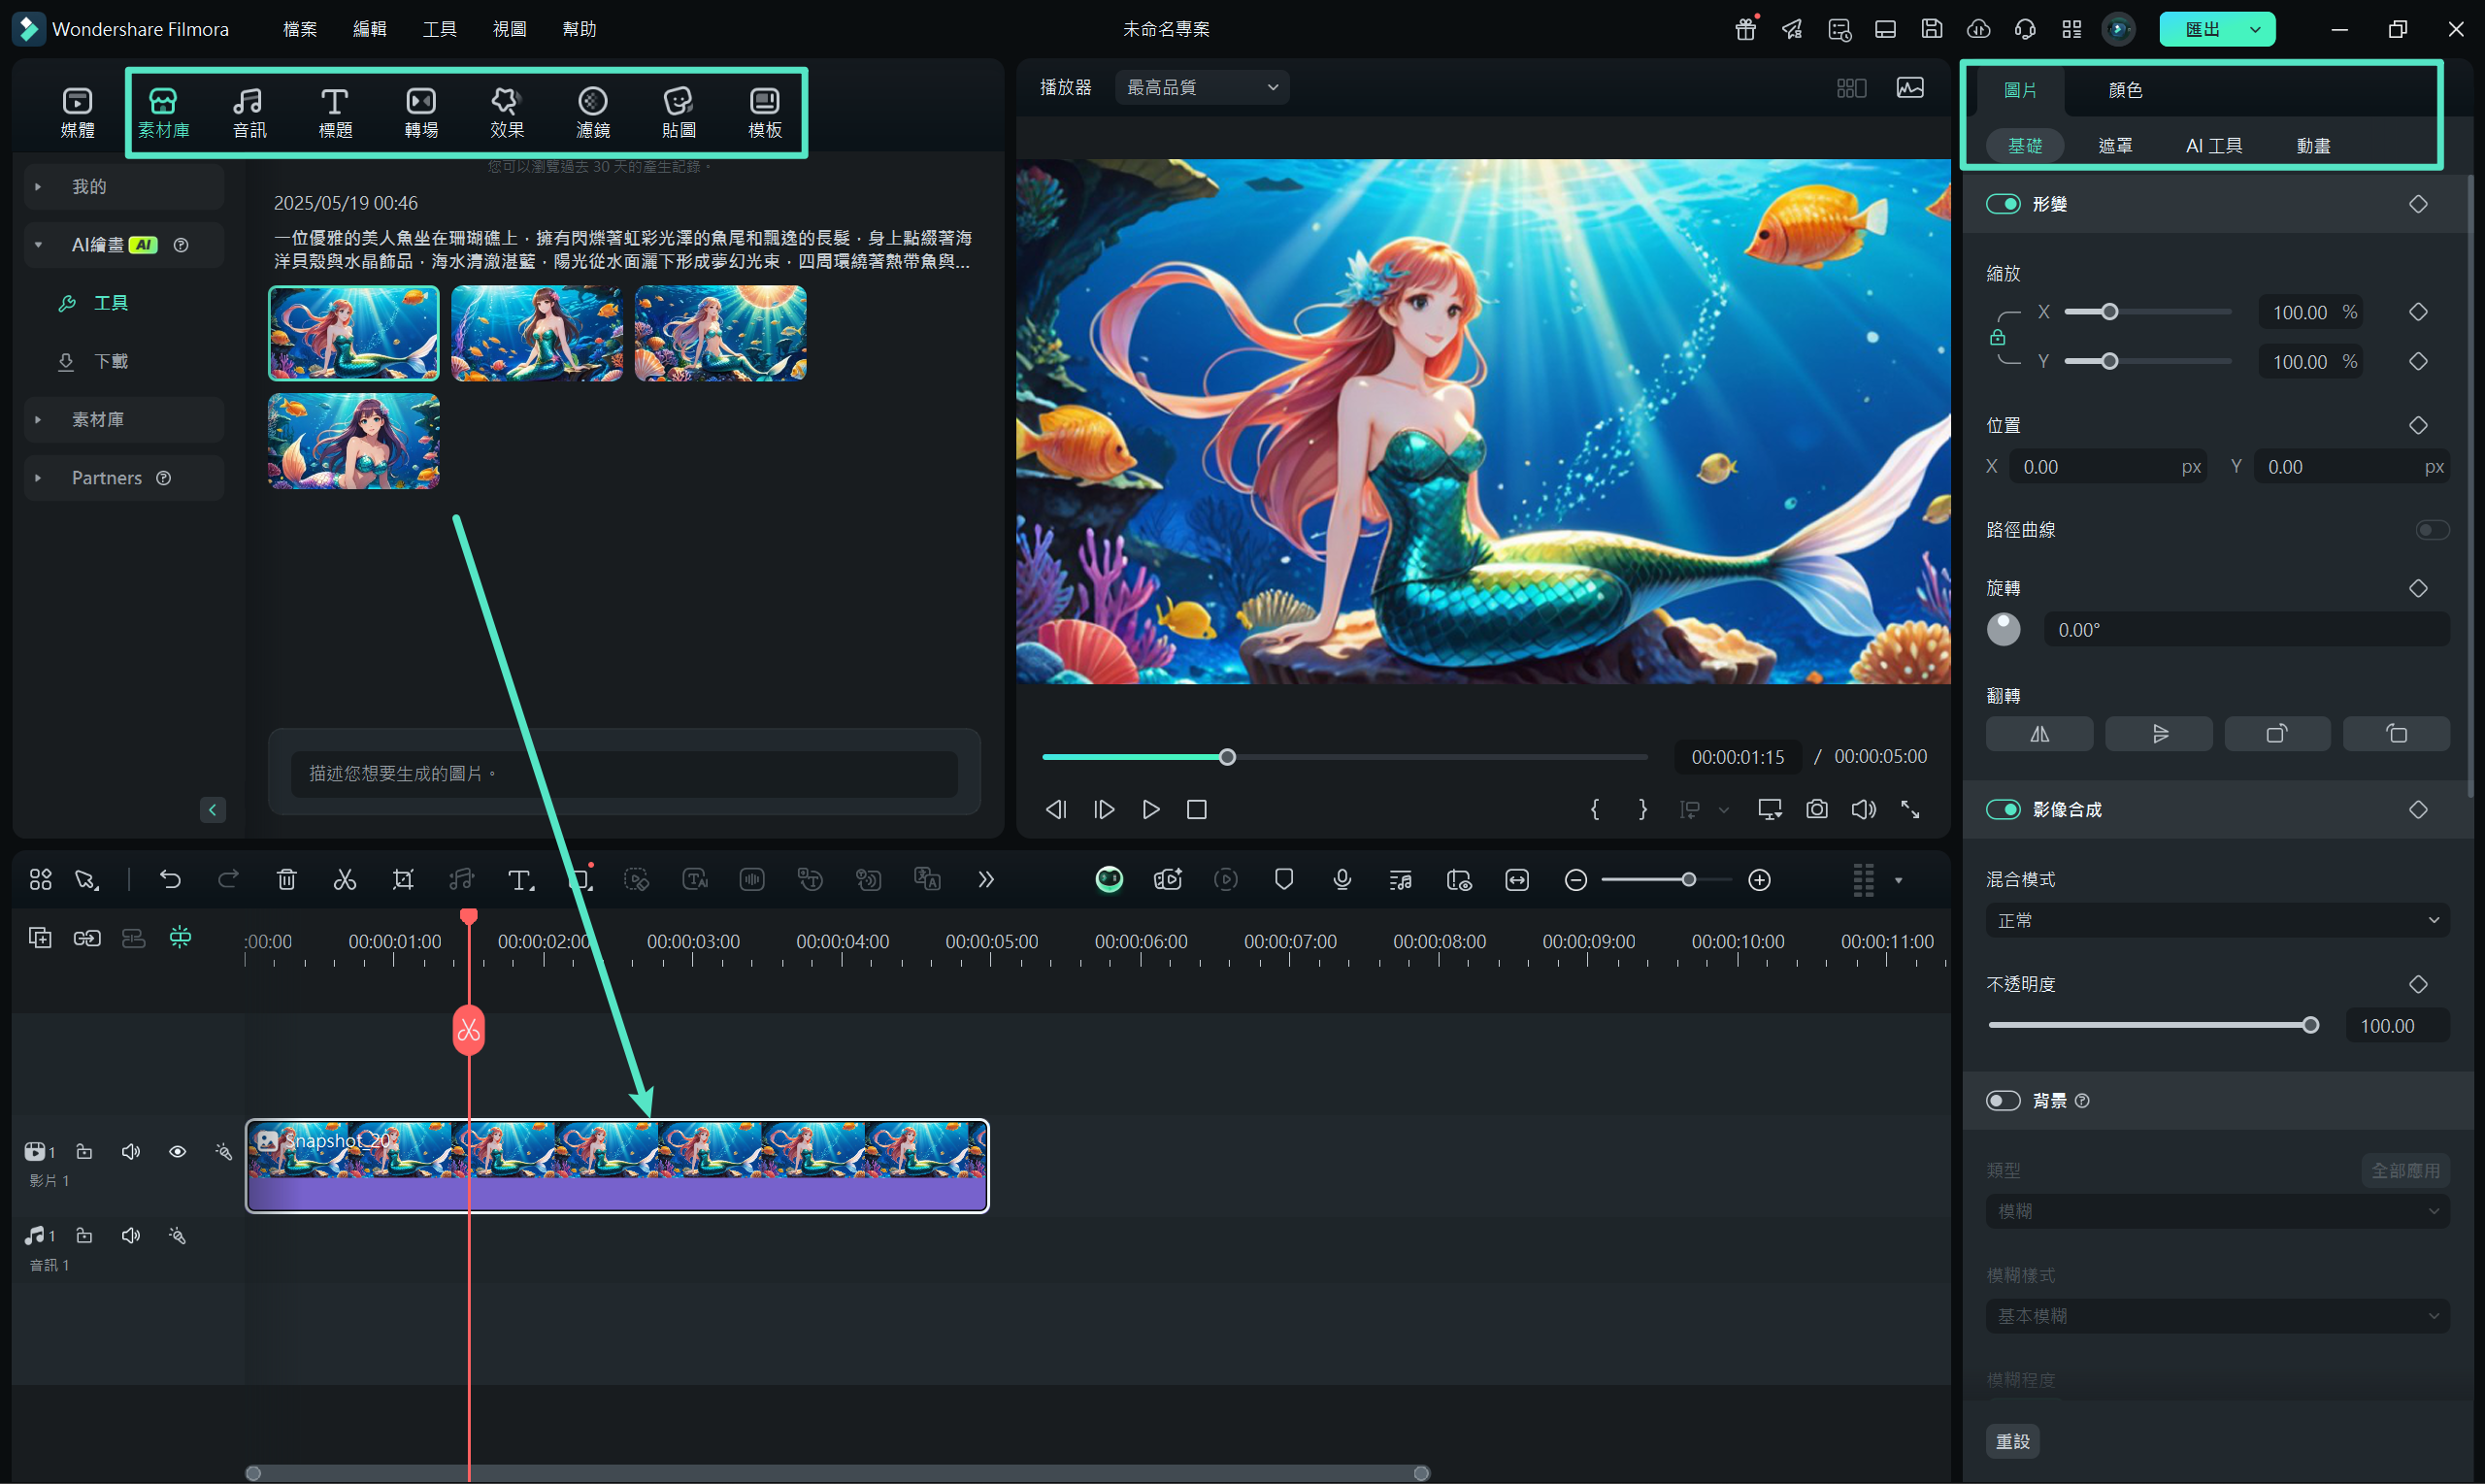Image resolution: width=2485 pixels, height=1484 pixels.
Task: Mute the 音訊 1 track
Action: (131, 1236)
